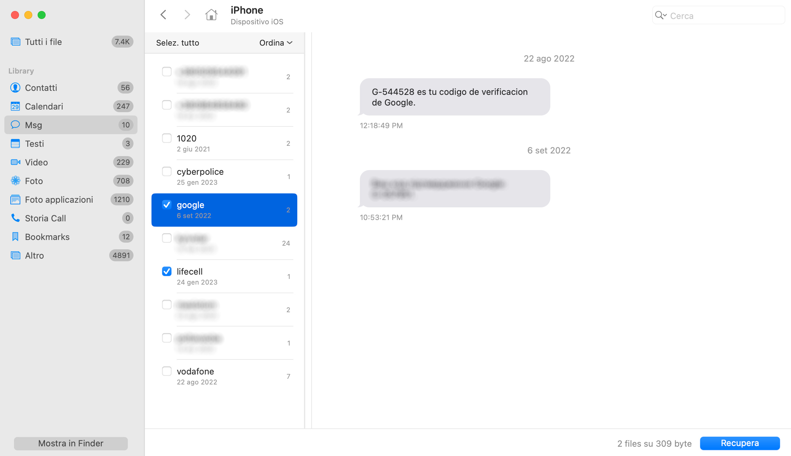Toggle checkbox for vodafone conversation

166,371
